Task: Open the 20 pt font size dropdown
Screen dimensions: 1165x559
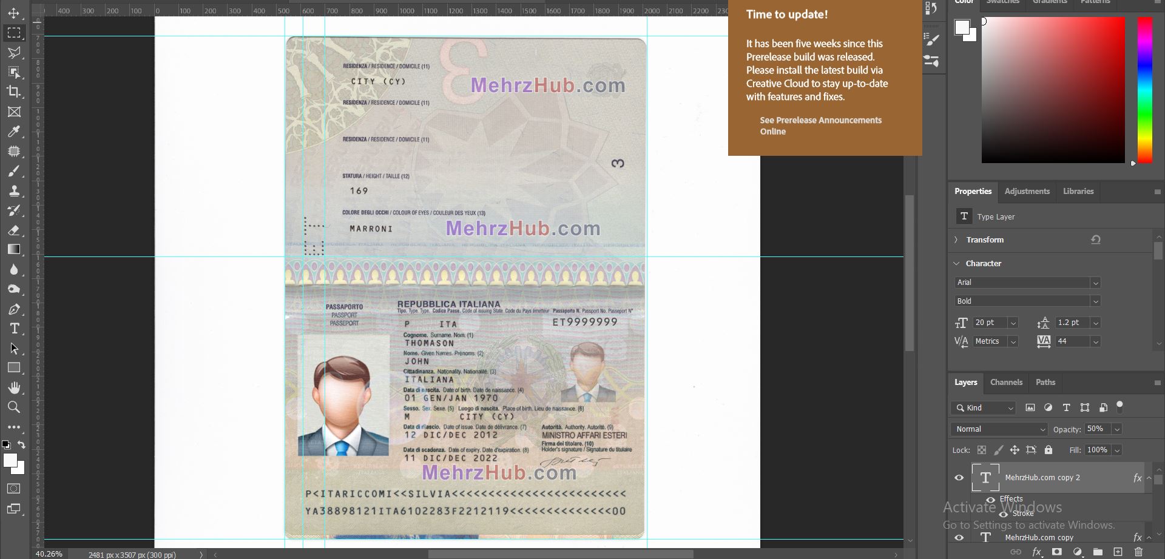Action: (1013, 323)
